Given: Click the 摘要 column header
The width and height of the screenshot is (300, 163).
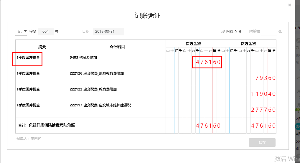Looking at the screenshot, I should pos(42,47).
